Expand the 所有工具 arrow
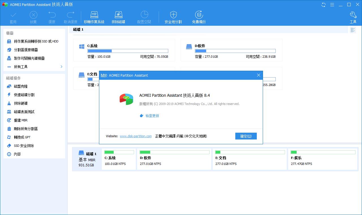 [x=61, y=67]
